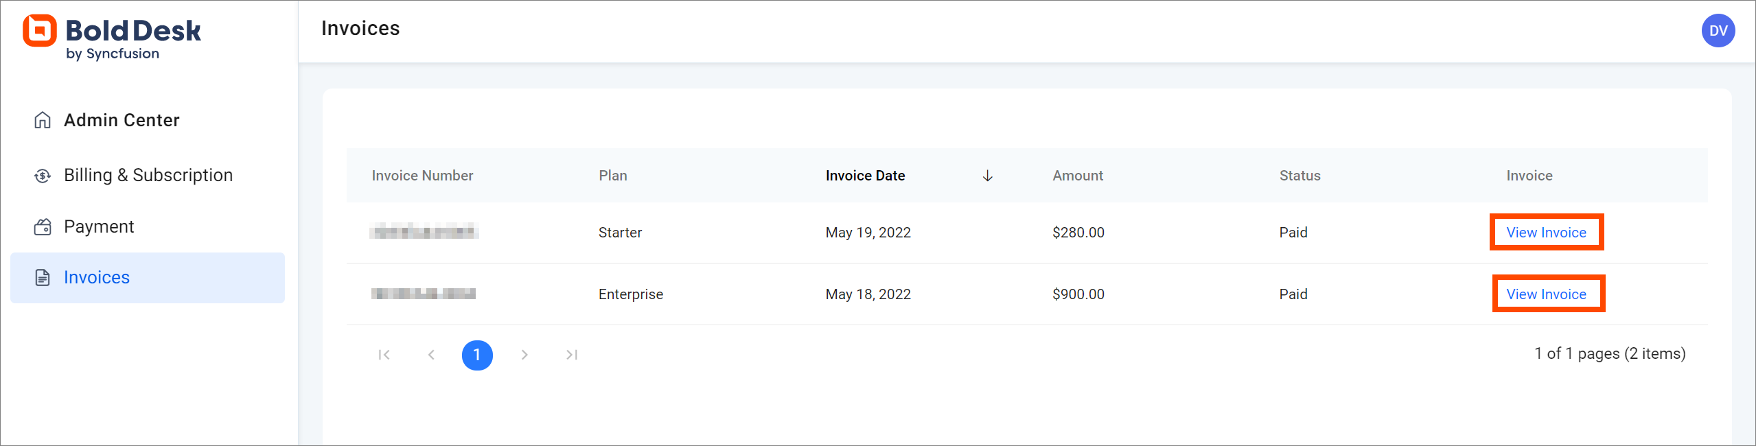This screenshot has width=1756, height=446.
Task: Click the Payment wallet icon
Action: [x=43, y=227]
